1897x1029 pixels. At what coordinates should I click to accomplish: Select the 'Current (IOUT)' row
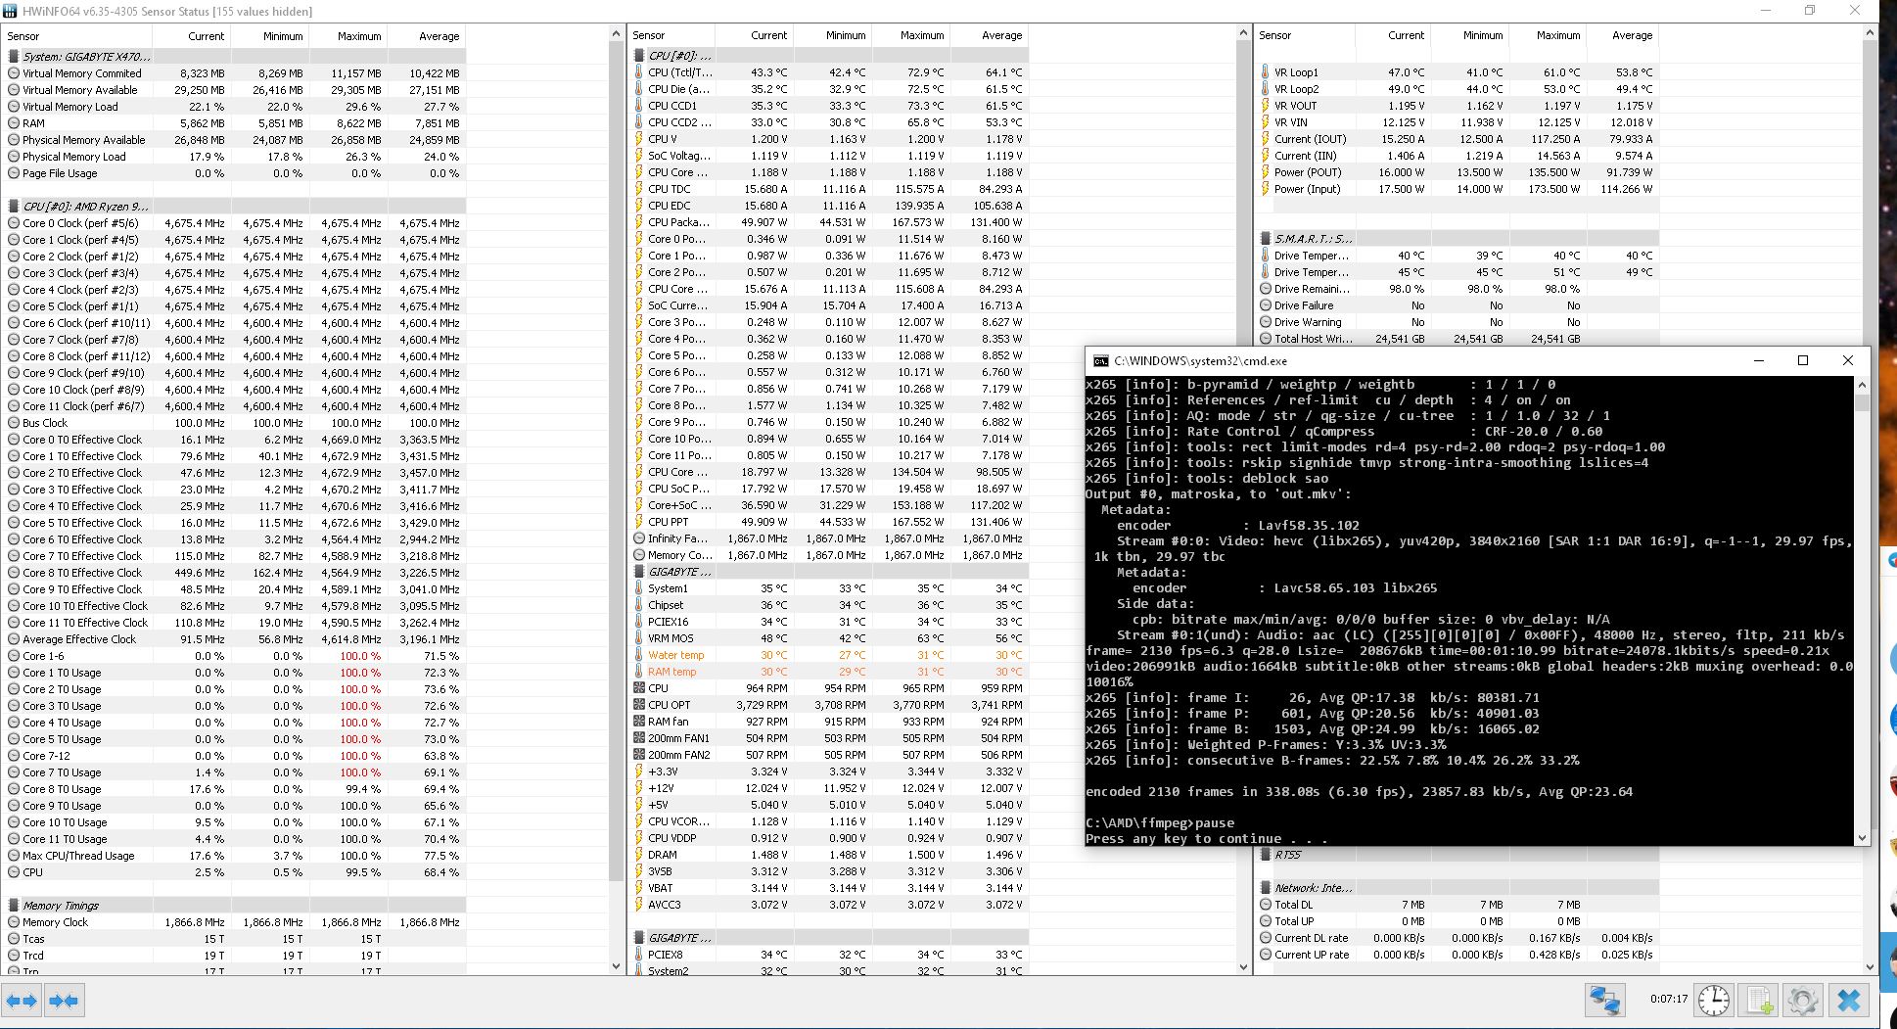pyautogui.click(x=1458, y=139)
